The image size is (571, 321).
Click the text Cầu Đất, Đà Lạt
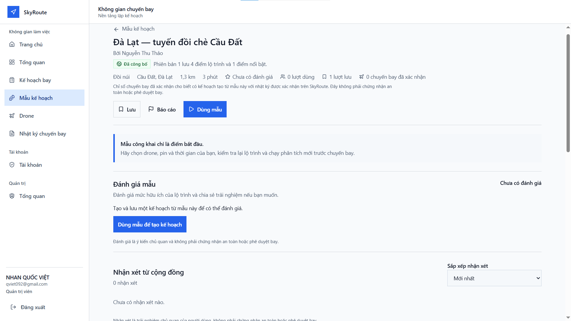(155, 77)
